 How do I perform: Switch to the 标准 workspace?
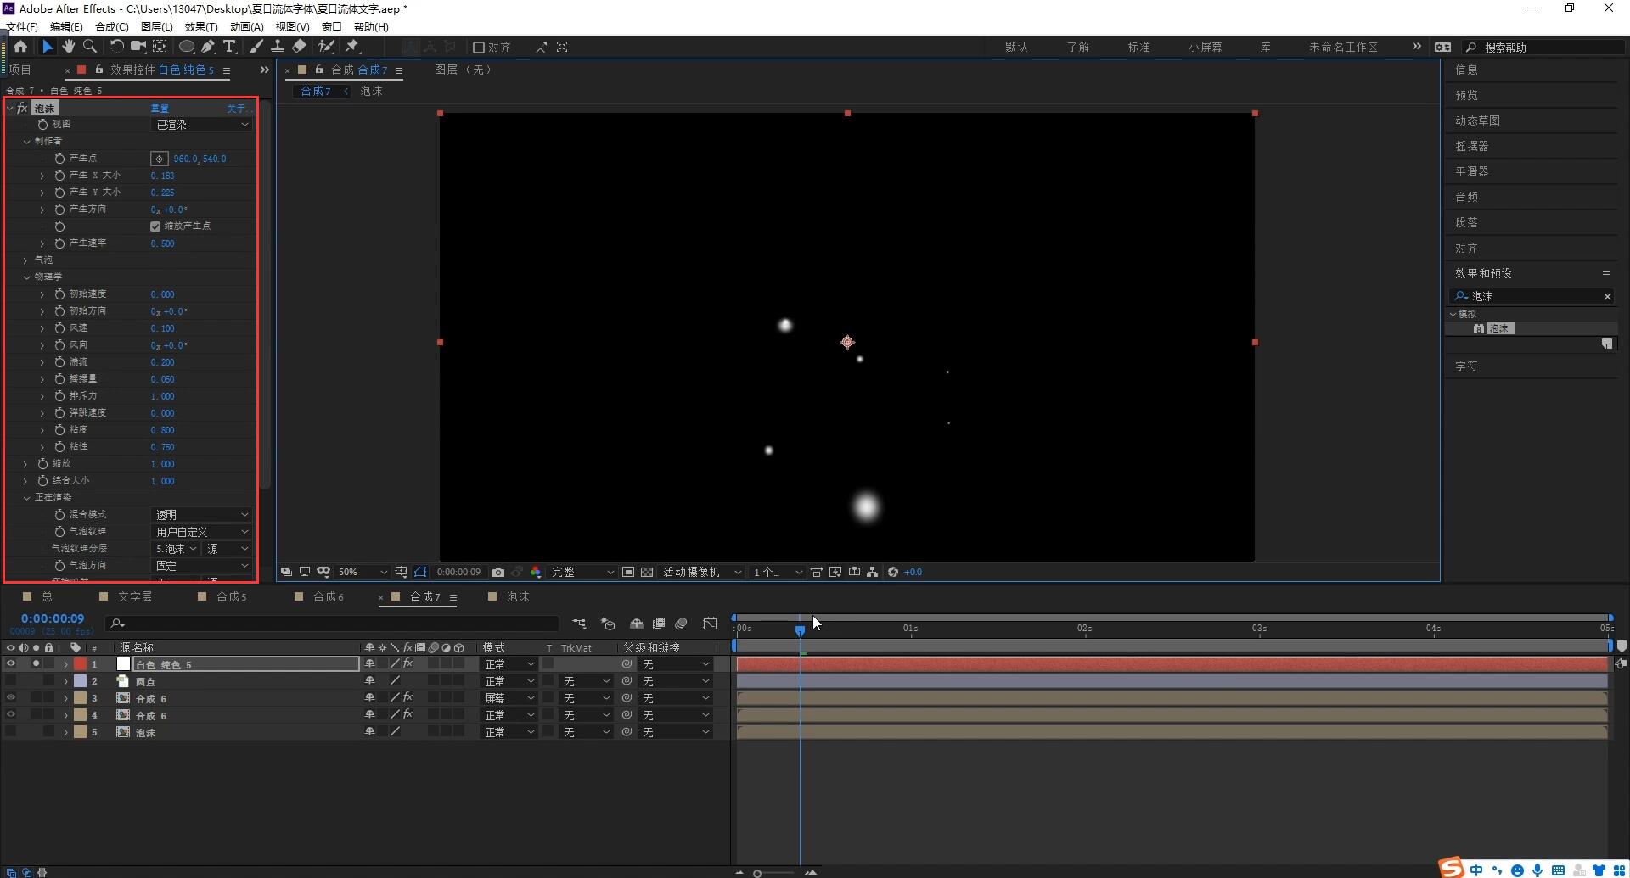[1138, 48]
